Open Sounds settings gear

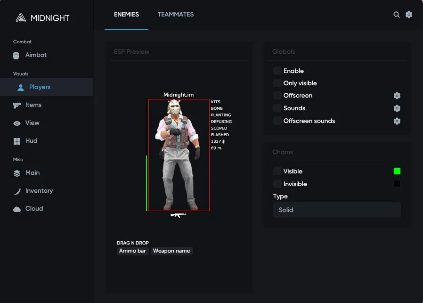coord(397,108)
